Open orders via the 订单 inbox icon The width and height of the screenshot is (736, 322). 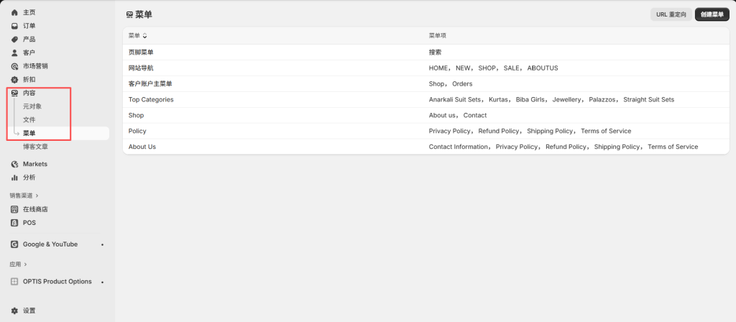coord(14,26)
